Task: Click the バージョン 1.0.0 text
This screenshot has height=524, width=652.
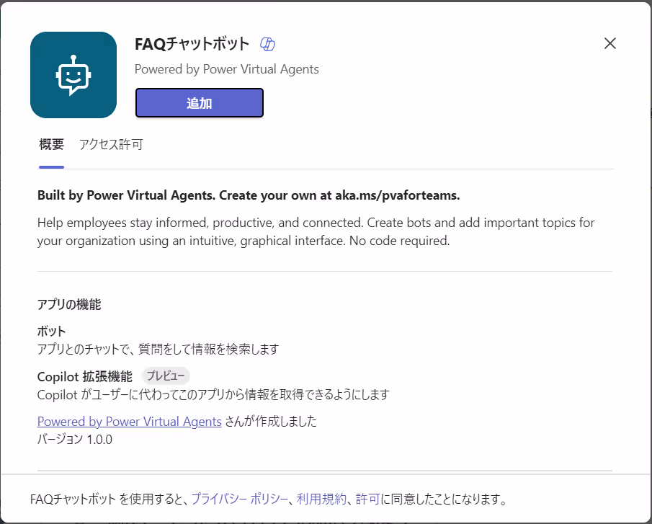Action: tap(75, 439)
